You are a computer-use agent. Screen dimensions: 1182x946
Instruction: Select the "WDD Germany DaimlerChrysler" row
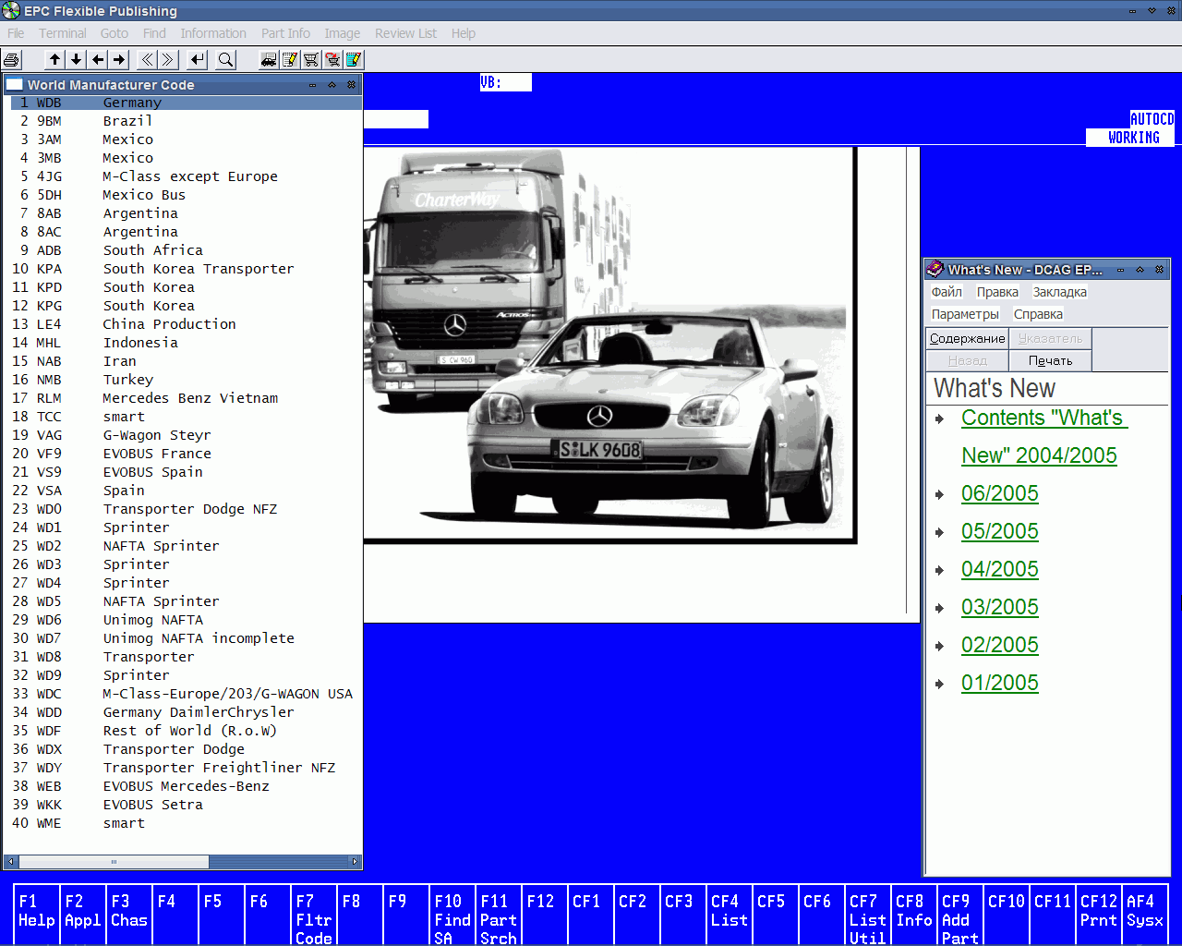pyautogui.click(x=186, y=712)
